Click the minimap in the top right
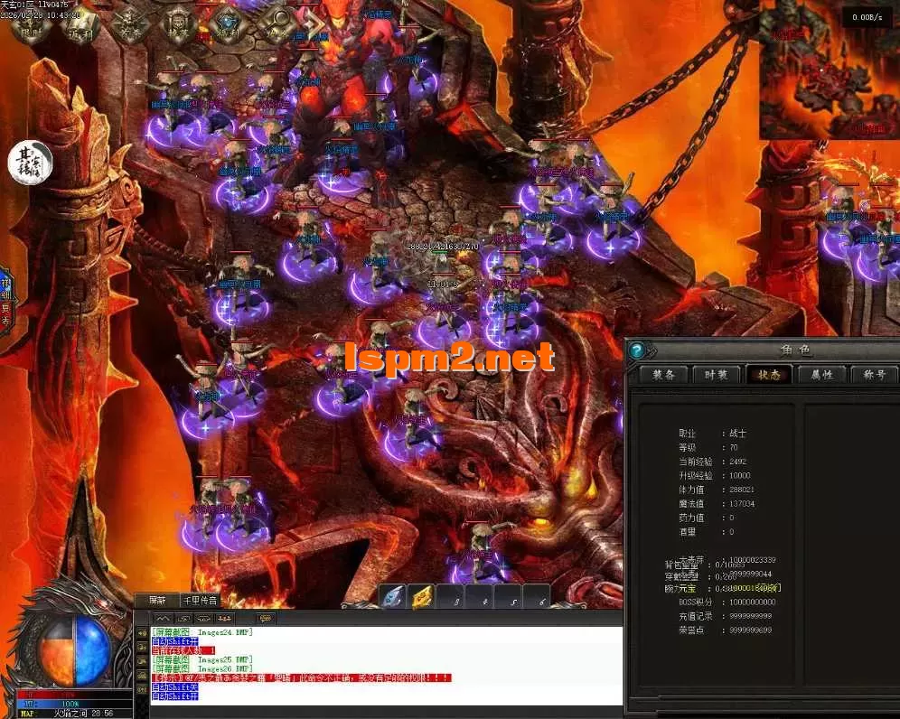This screenshot has height=719, width=900. (830, 70)
